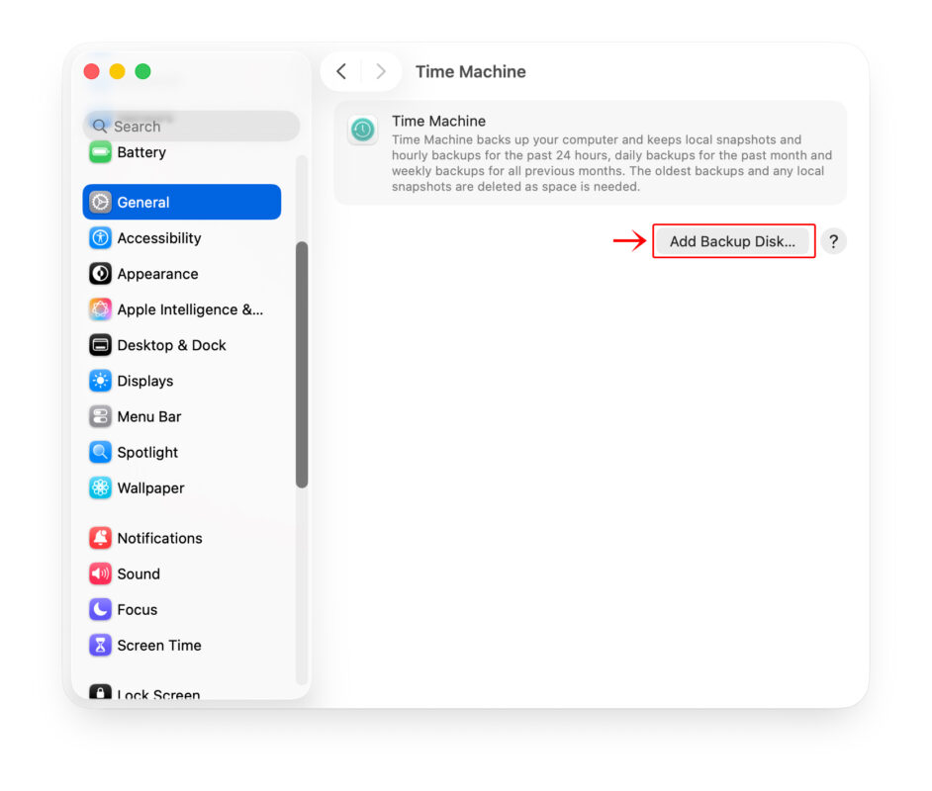This screenshot has width=932, height=791.
Task: Select General in the sidebar
Action: click(x=182, y=202)
